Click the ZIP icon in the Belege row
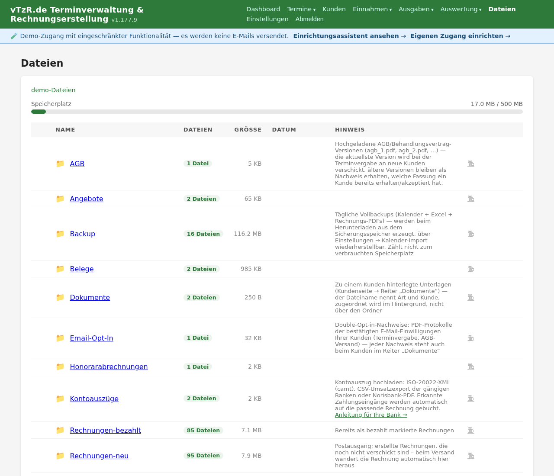 click(471, 269)
